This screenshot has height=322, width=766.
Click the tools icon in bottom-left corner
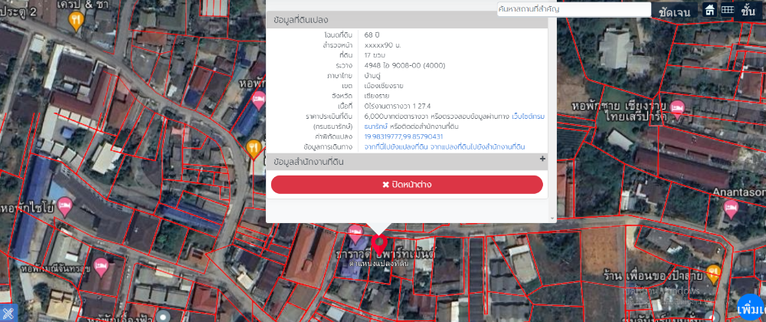point(8,313)
